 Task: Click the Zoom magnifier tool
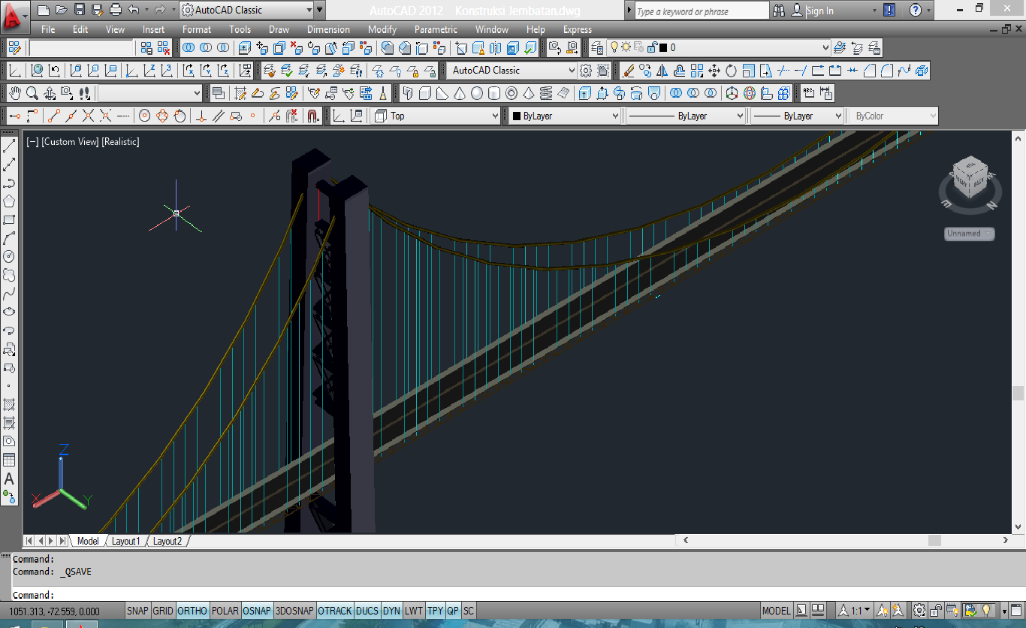(x=32, y=93)
